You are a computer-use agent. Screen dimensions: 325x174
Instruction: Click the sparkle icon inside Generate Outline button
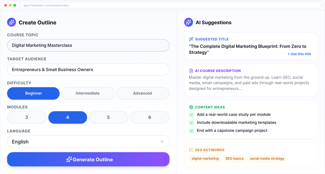(x=68, y=159)
